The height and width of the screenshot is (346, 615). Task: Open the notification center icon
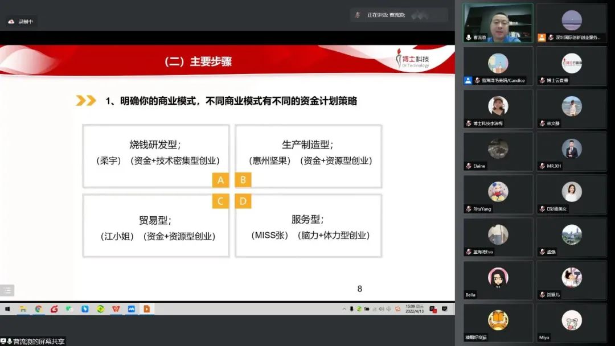coord(445,309)
